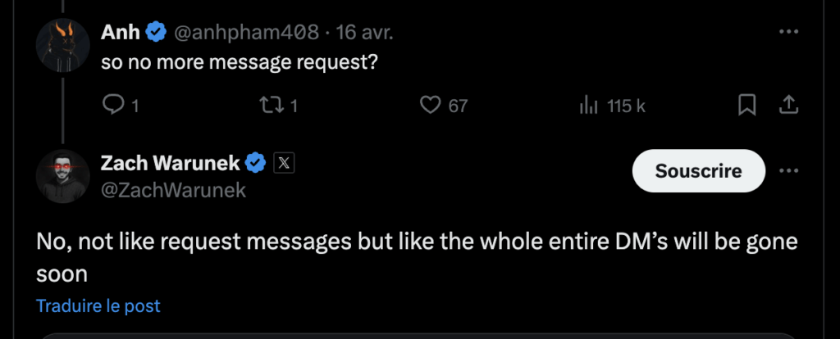Click the 16 avr. post date
The image size is (840, 339).
365,33
